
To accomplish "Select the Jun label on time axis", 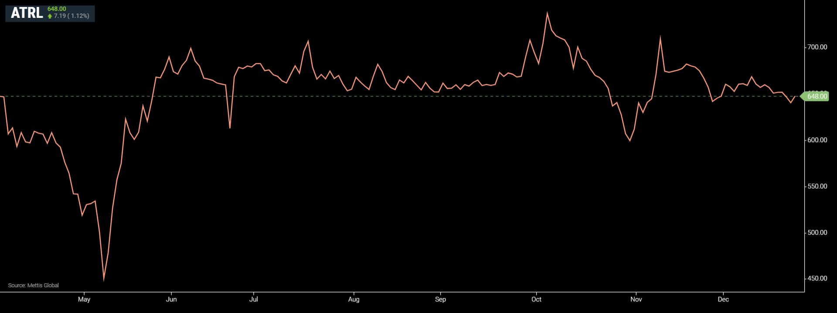I will (x=171, y=299).
